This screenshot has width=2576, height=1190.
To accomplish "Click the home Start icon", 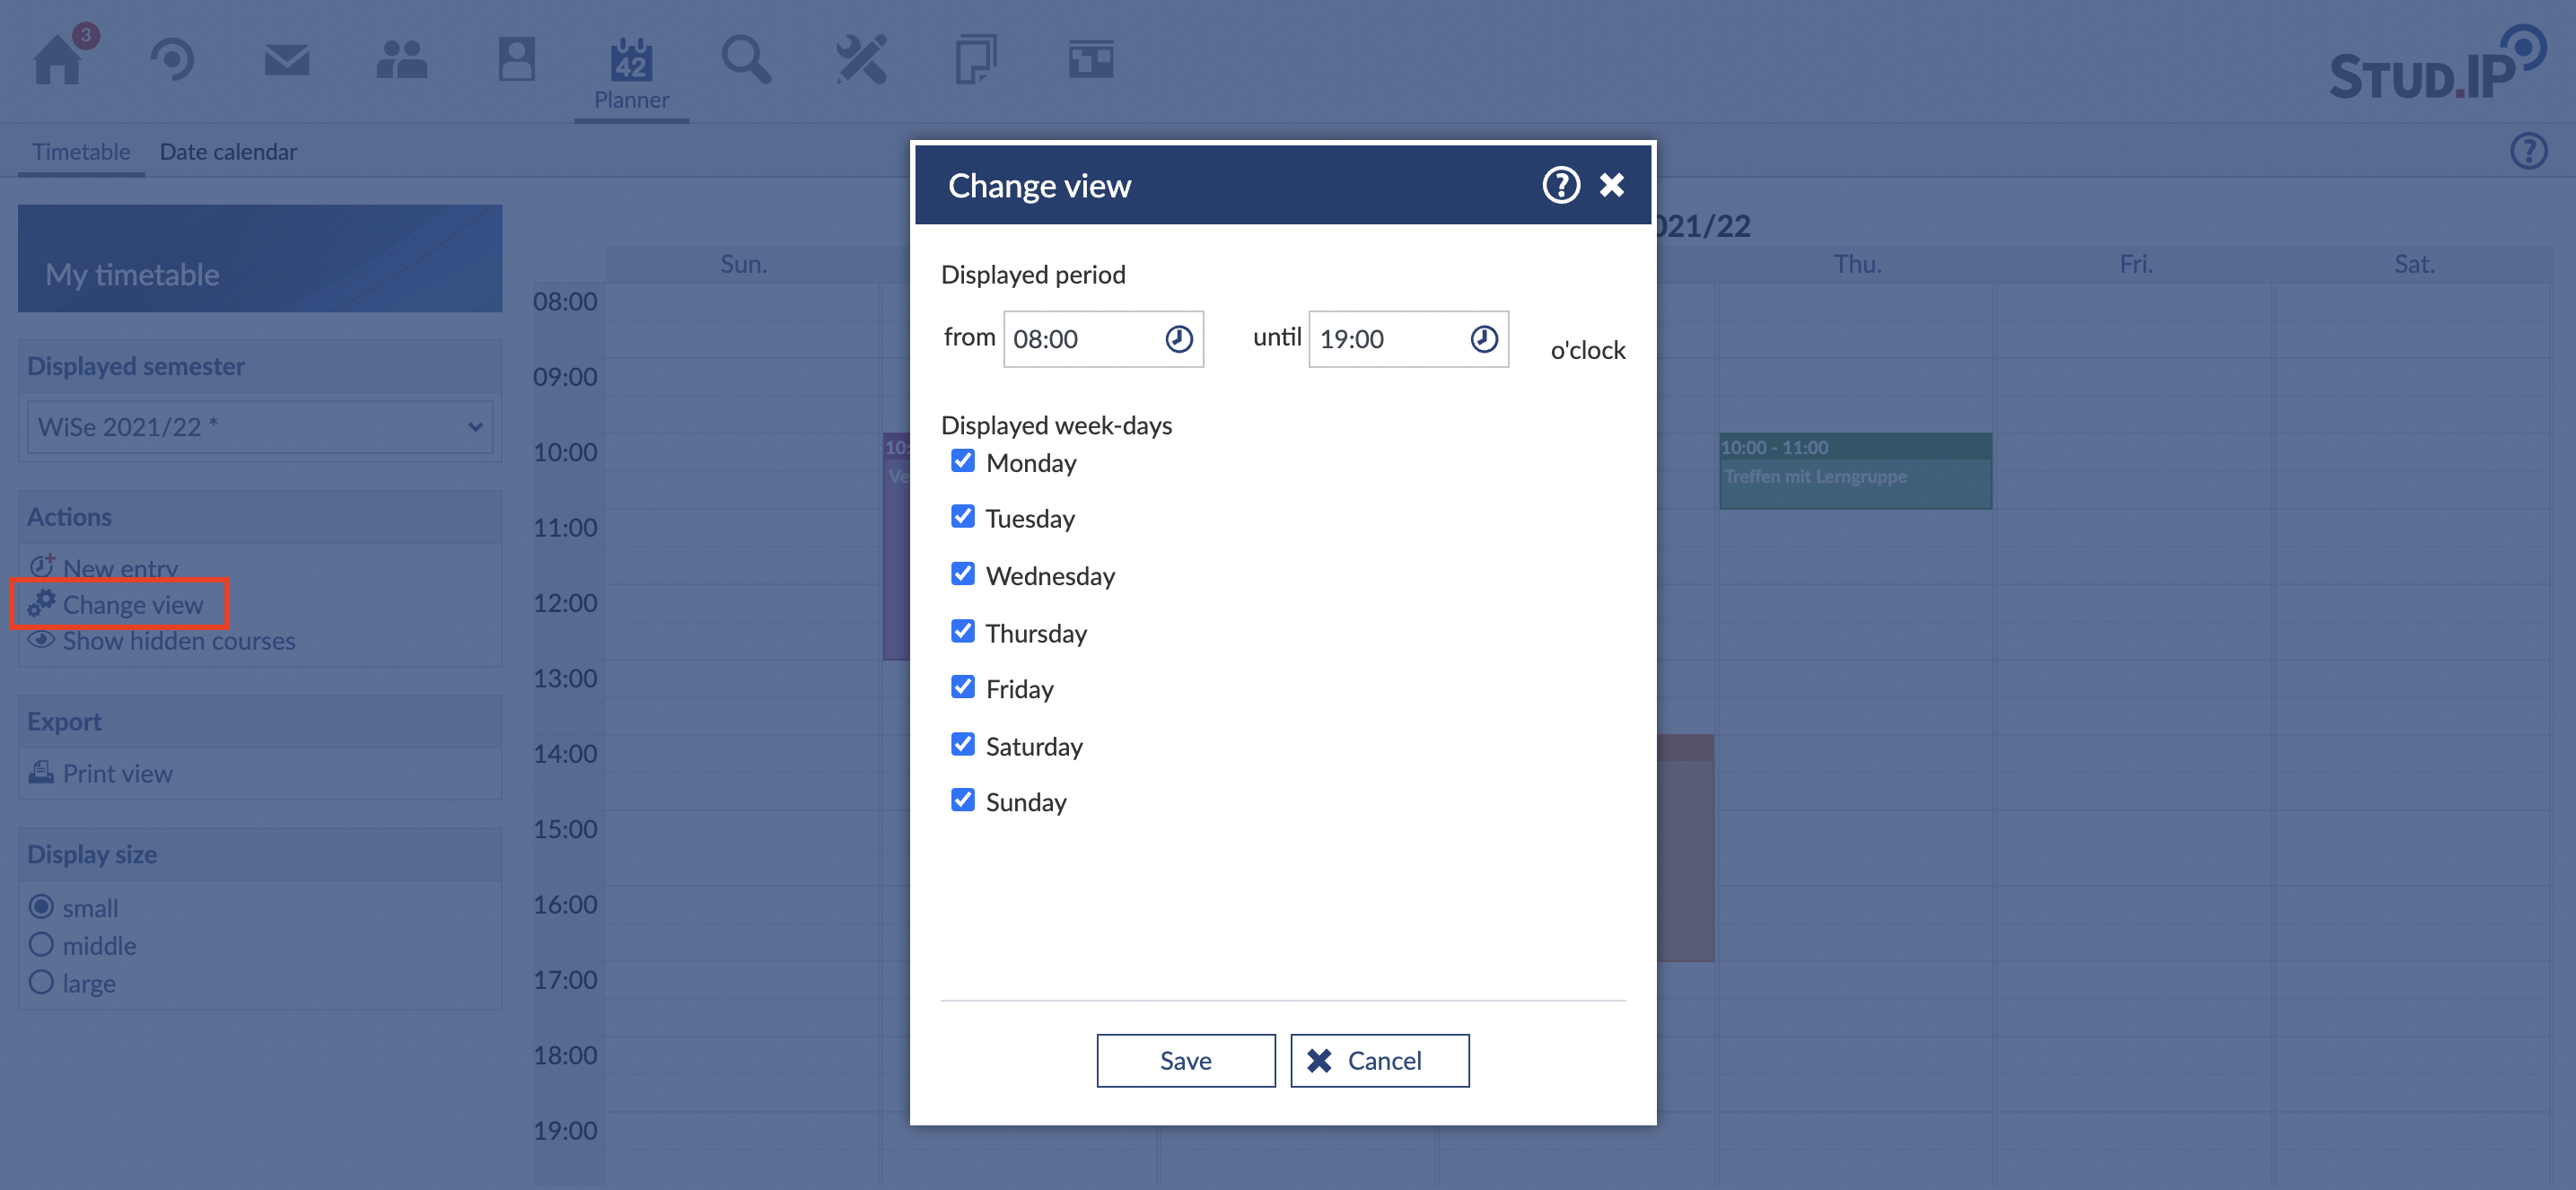I will point(58,60).
